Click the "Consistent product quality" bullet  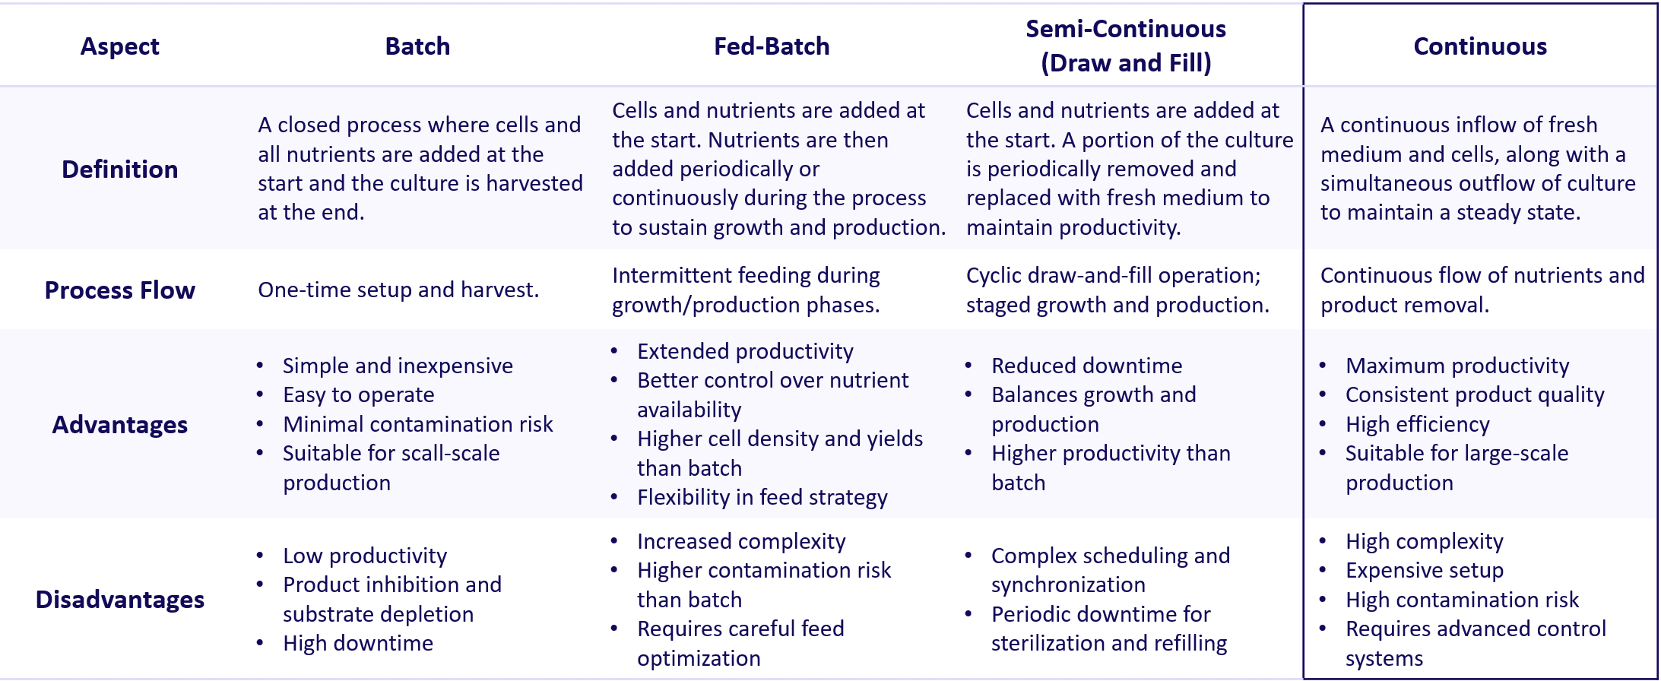pyautogui.click(x=1474, y=394)
